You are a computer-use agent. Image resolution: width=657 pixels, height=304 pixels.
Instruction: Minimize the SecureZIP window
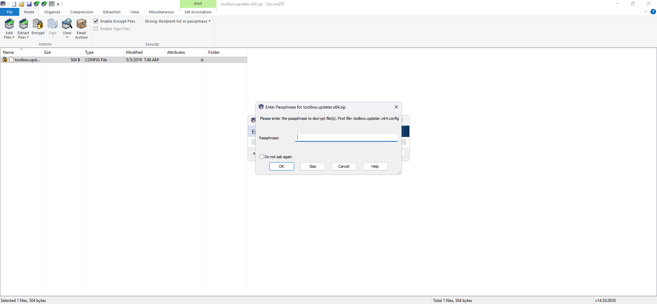tap(617, 4)
